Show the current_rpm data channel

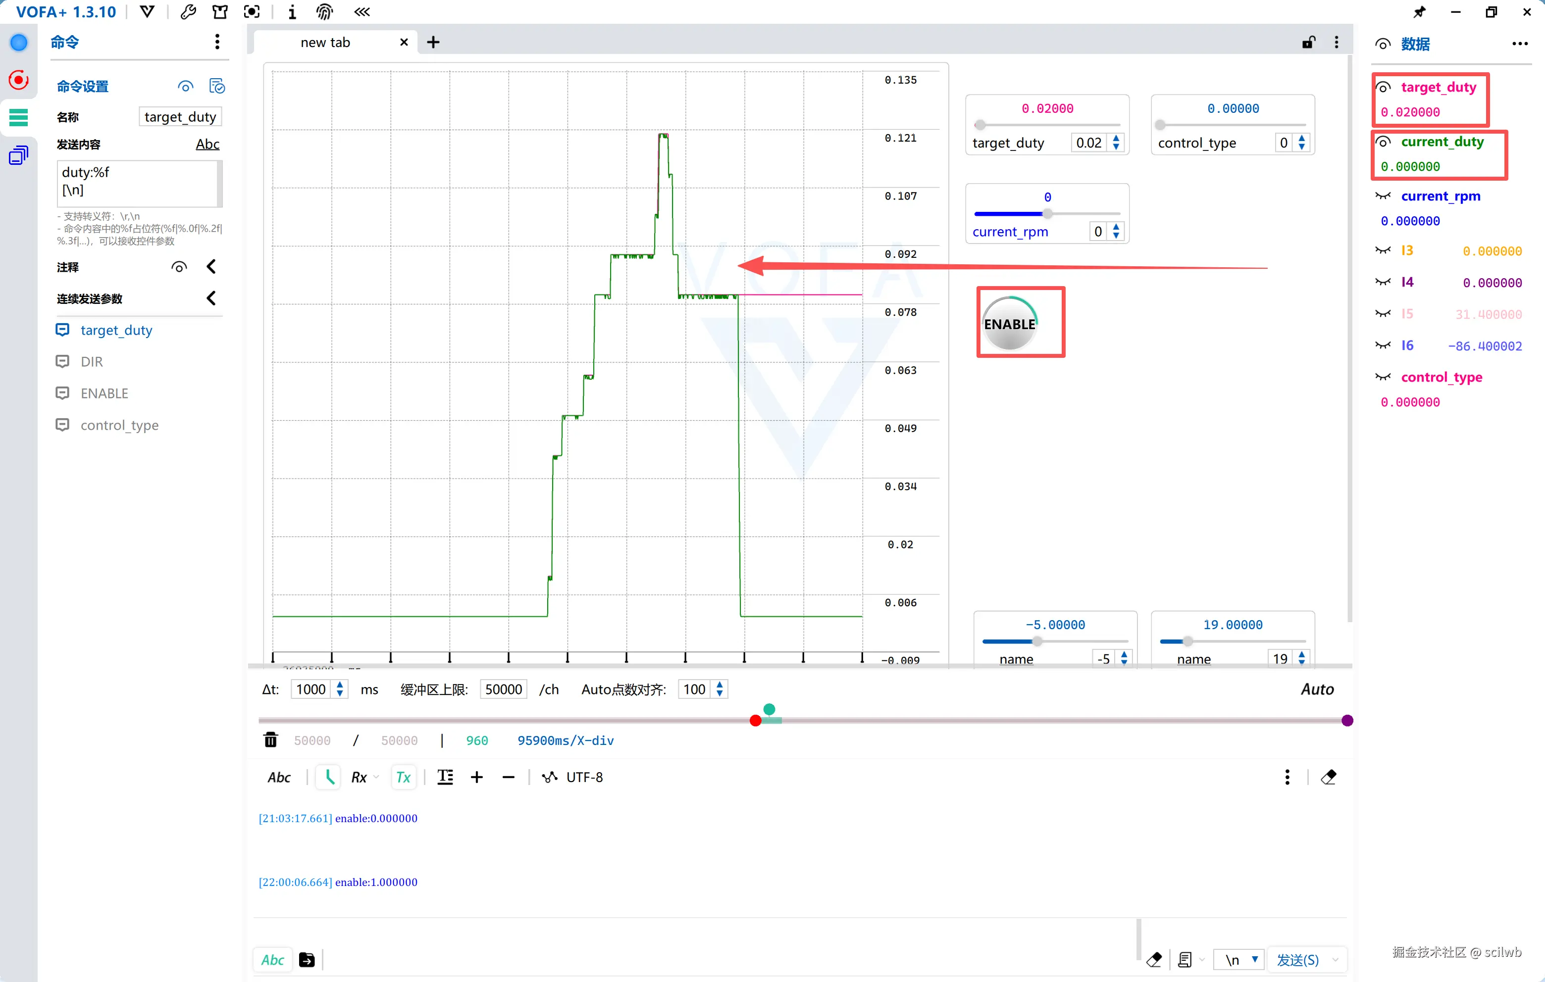pyautogui.click(x=1383, y=196)
